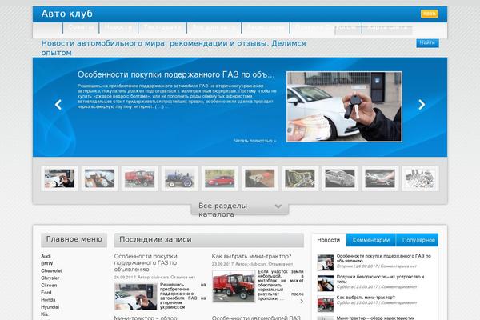Open 'Honda' in the main menu
The height and width of the screenshot is (320, 480).
pos(48,300)
